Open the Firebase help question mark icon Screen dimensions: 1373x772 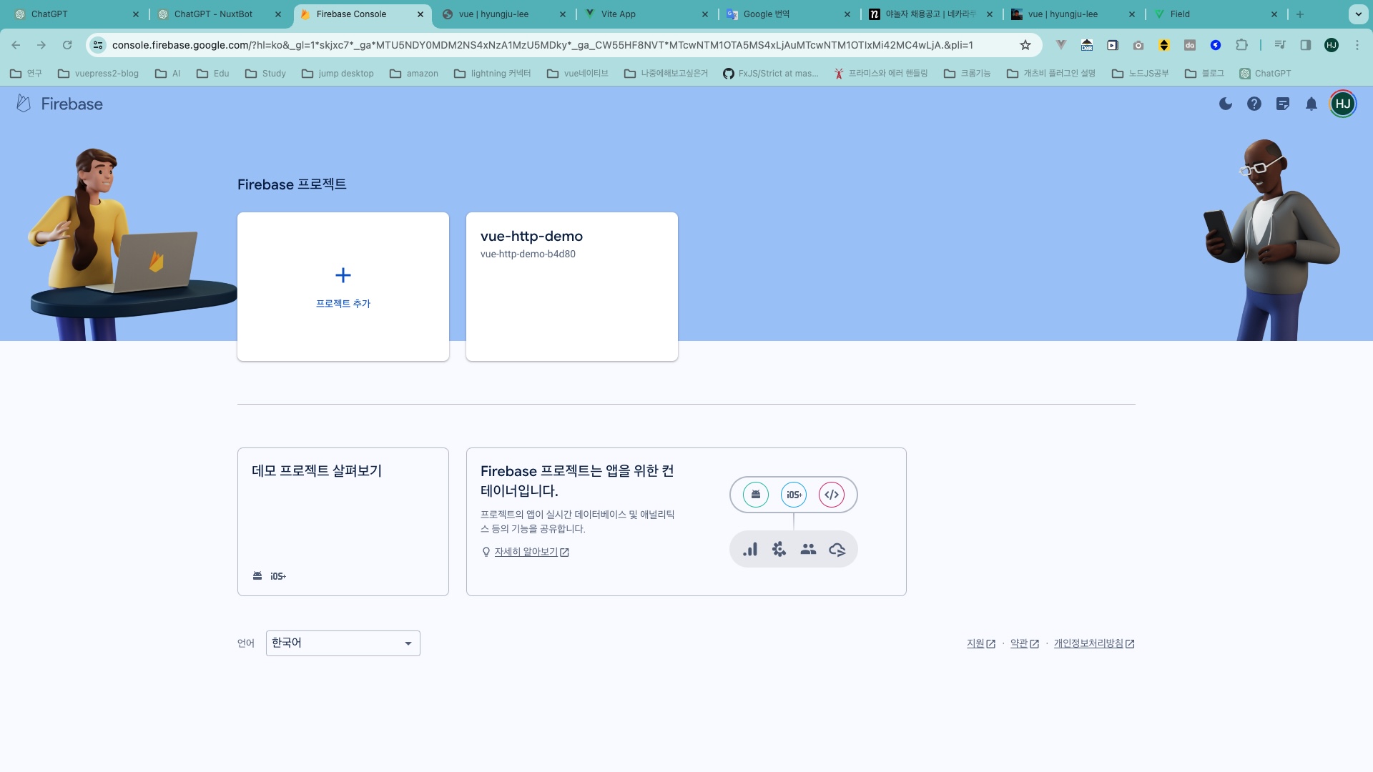[1254, 104]
